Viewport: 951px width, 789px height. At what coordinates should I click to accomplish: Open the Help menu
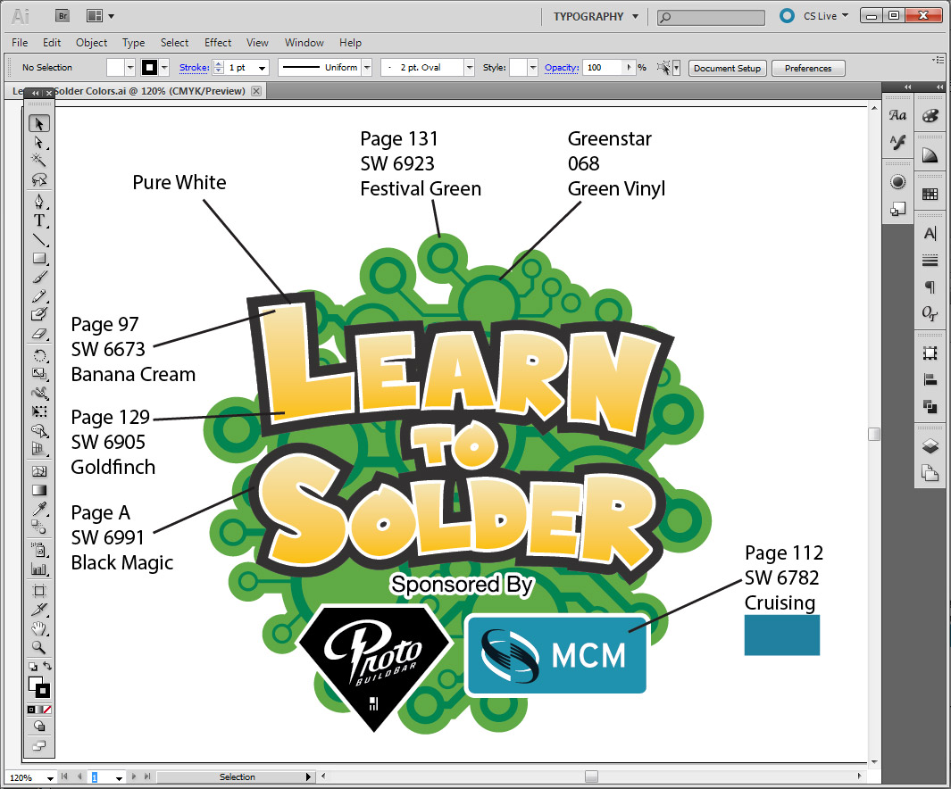[x=351, y=43]
